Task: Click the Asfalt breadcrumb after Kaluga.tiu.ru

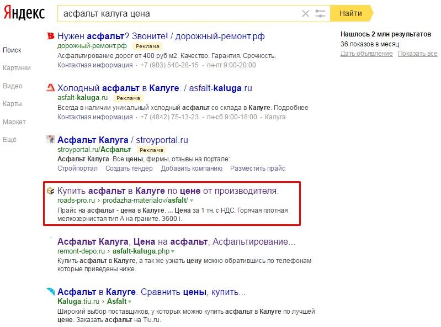Action: [116, 302]
